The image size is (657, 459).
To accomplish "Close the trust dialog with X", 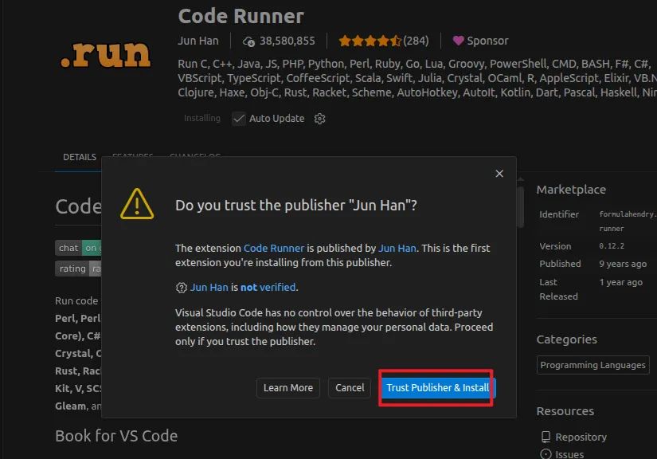I will tap(499, 174).
